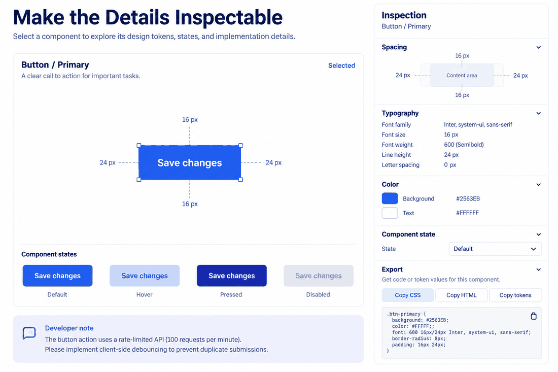This screenshot has height=372, width=558.
Task: Click the bottom-left selection handle of the button
Action: (139, 180)
